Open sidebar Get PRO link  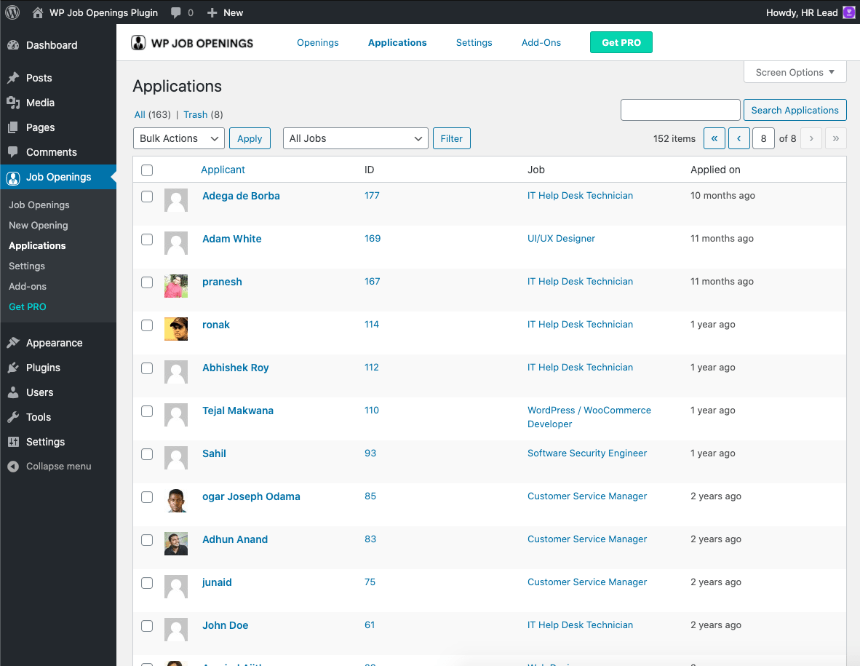coord(28,306)
